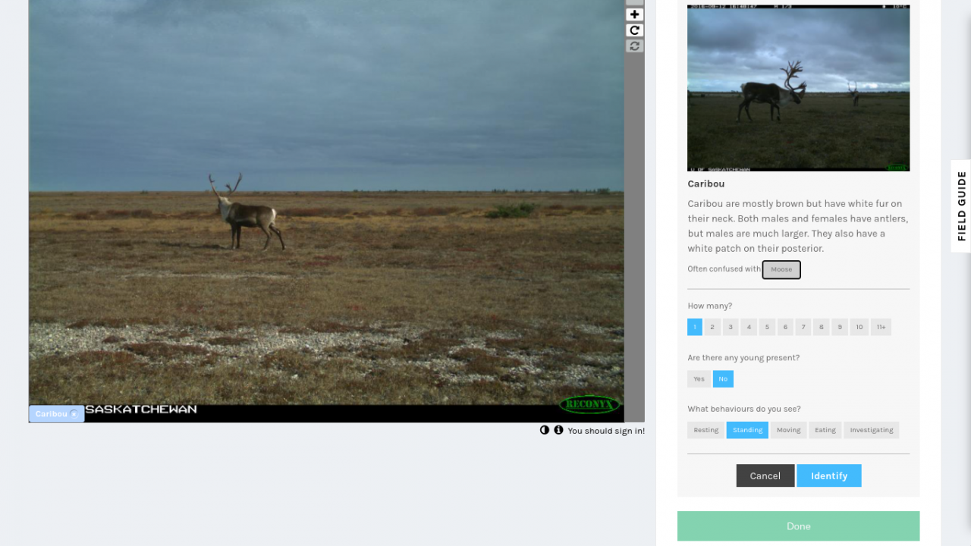The width and height of the screenshot is (971, 546).
Task: Select the 11+ count option
Action: click(x=881, y=327)
